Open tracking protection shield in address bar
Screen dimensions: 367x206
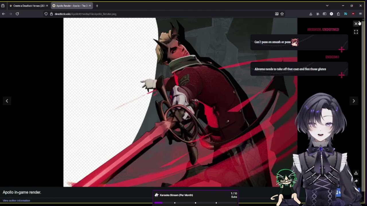click(46, 14)
